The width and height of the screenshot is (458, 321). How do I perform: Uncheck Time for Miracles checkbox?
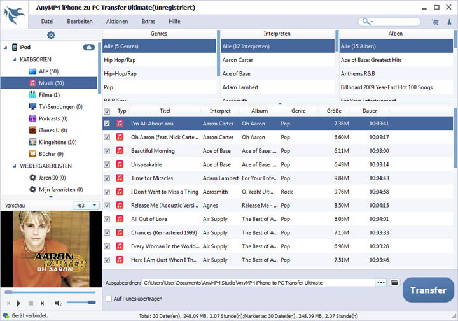(108, 178)
